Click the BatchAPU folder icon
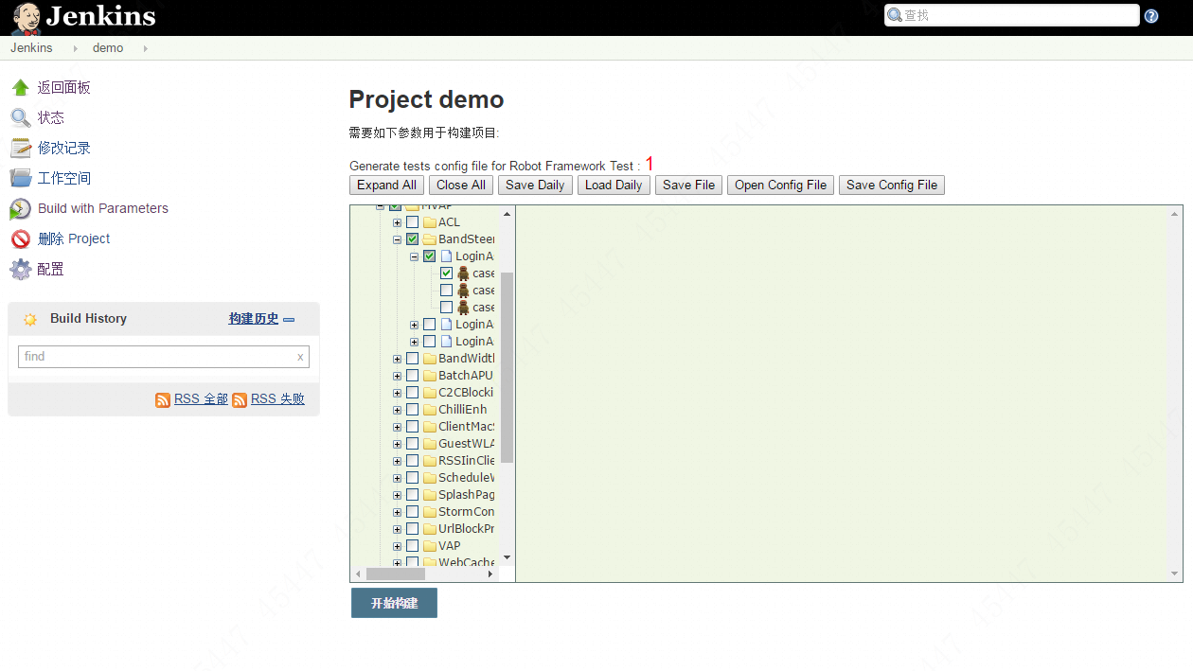The image size is (1193, 671). [429, 376]
